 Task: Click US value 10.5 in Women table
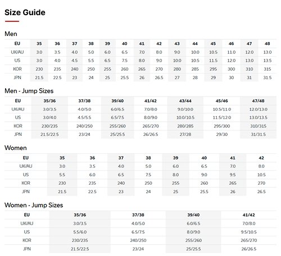click(x=261, y=175)
